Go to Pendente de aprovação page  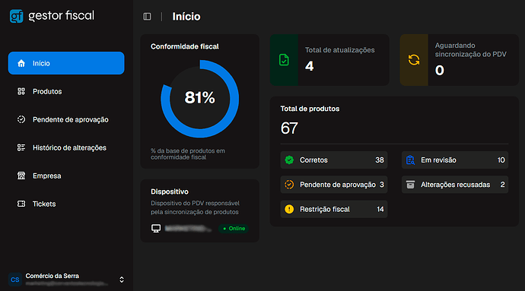pyautogui.click(x=66, y=119)
